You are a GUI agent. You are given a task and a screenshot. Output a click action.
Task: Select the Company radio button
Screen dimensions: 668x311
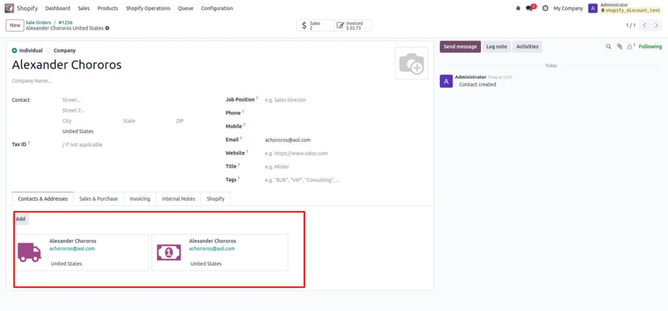point(49,50)
